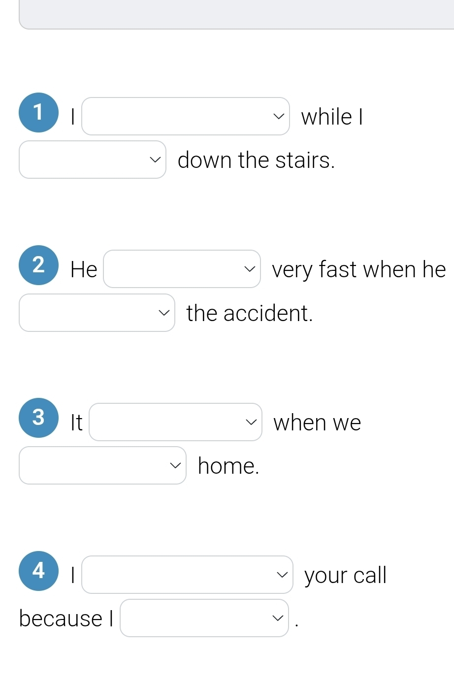
Task: Click the text 'very fast when he'
Action: click(x=358, y=269)
